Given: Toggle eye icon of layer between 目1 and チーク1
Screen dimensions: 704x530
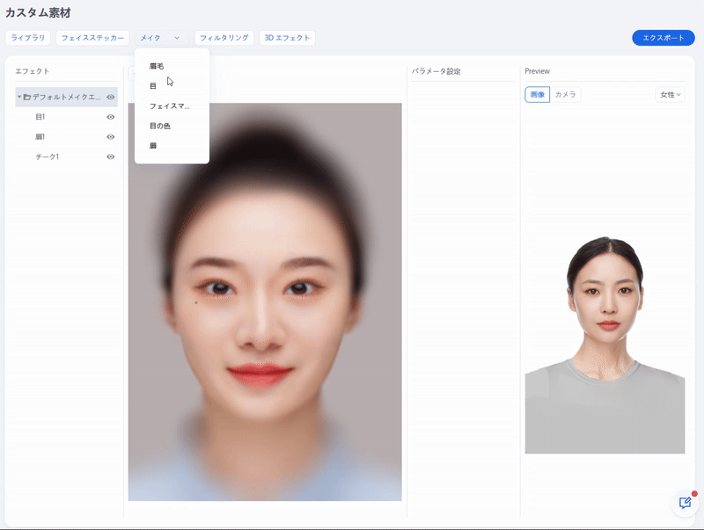Looking at the screenshot, I should click(x=111, y=137).
